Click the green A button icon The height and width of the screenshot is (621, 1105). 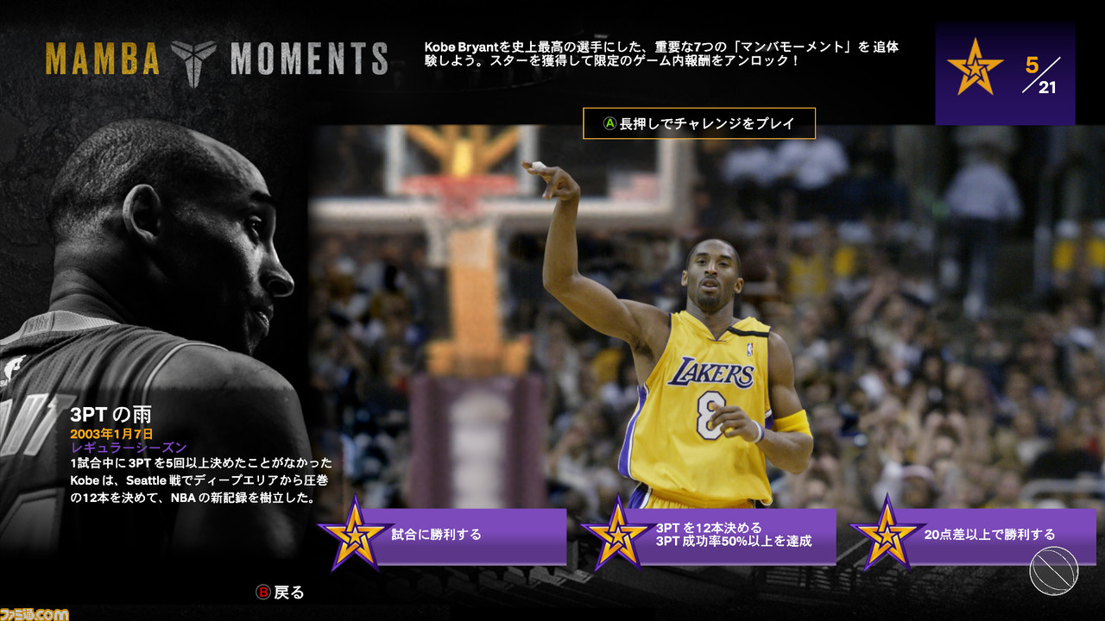(x=609, y=123)
